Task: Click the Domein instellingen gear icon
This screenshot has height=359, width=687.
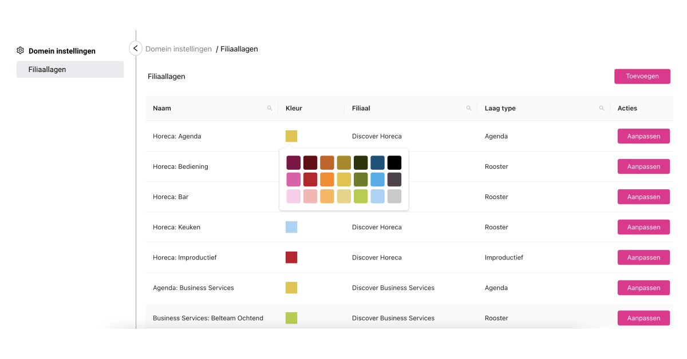Action: click(21, 51)
